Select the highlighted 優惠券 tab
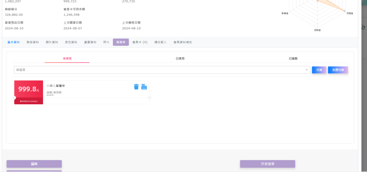 [x=121, y=42]
